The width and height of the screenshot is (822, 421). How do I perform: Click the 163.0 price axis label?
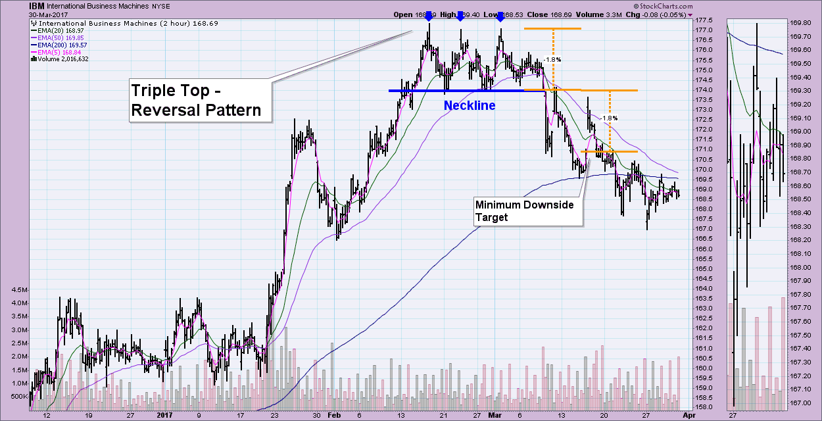click(x=705, y=309)
